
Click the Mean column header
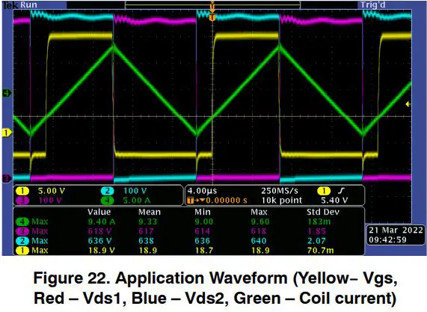pos(150,212)
